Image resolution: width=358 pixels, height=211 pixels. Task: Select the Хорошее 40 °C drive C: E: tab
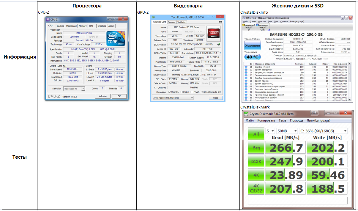[263, 27]
